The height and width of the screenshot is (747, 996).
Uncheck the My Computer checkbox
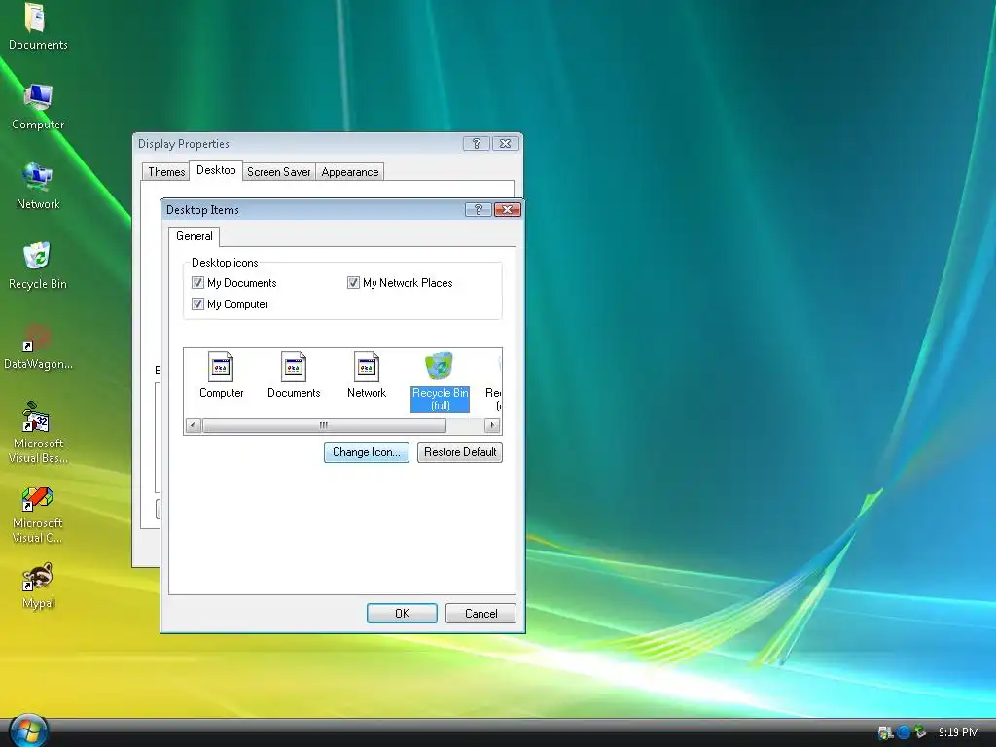point(197,303)
